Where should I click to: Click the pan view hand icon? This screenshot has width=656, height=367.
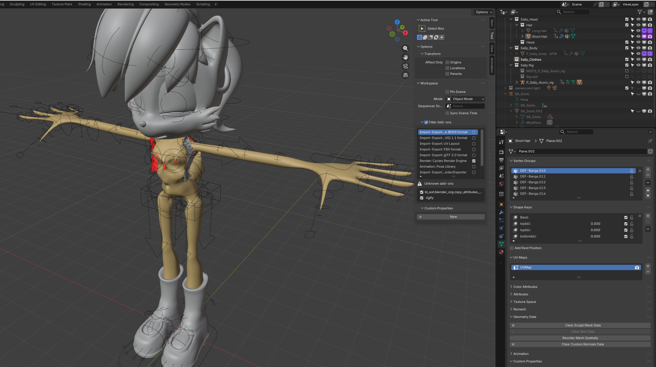click(x=406, y=57)
